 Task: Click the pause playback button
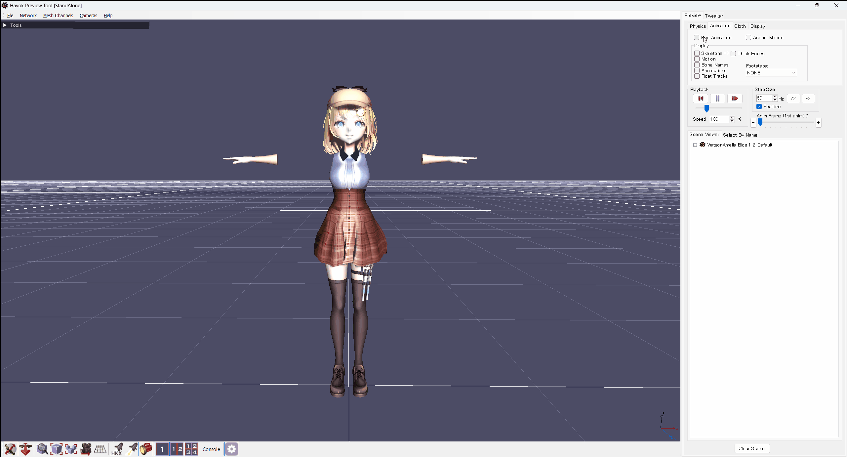point(717,98)
